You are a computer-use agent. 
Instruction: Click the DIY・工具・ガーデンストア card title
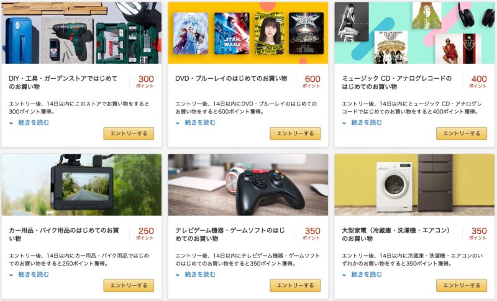pyautogui.click(x=63, y=83)
